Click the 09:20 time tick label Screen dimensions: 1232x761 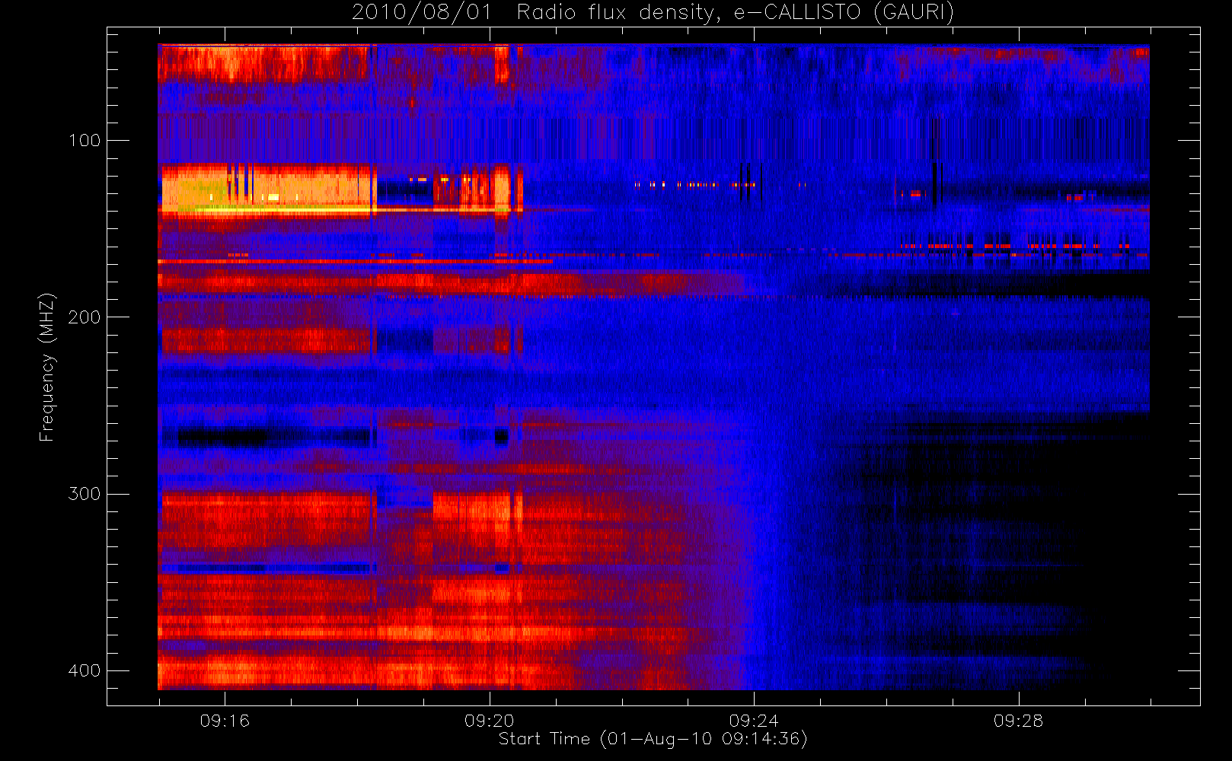(490, 721)
